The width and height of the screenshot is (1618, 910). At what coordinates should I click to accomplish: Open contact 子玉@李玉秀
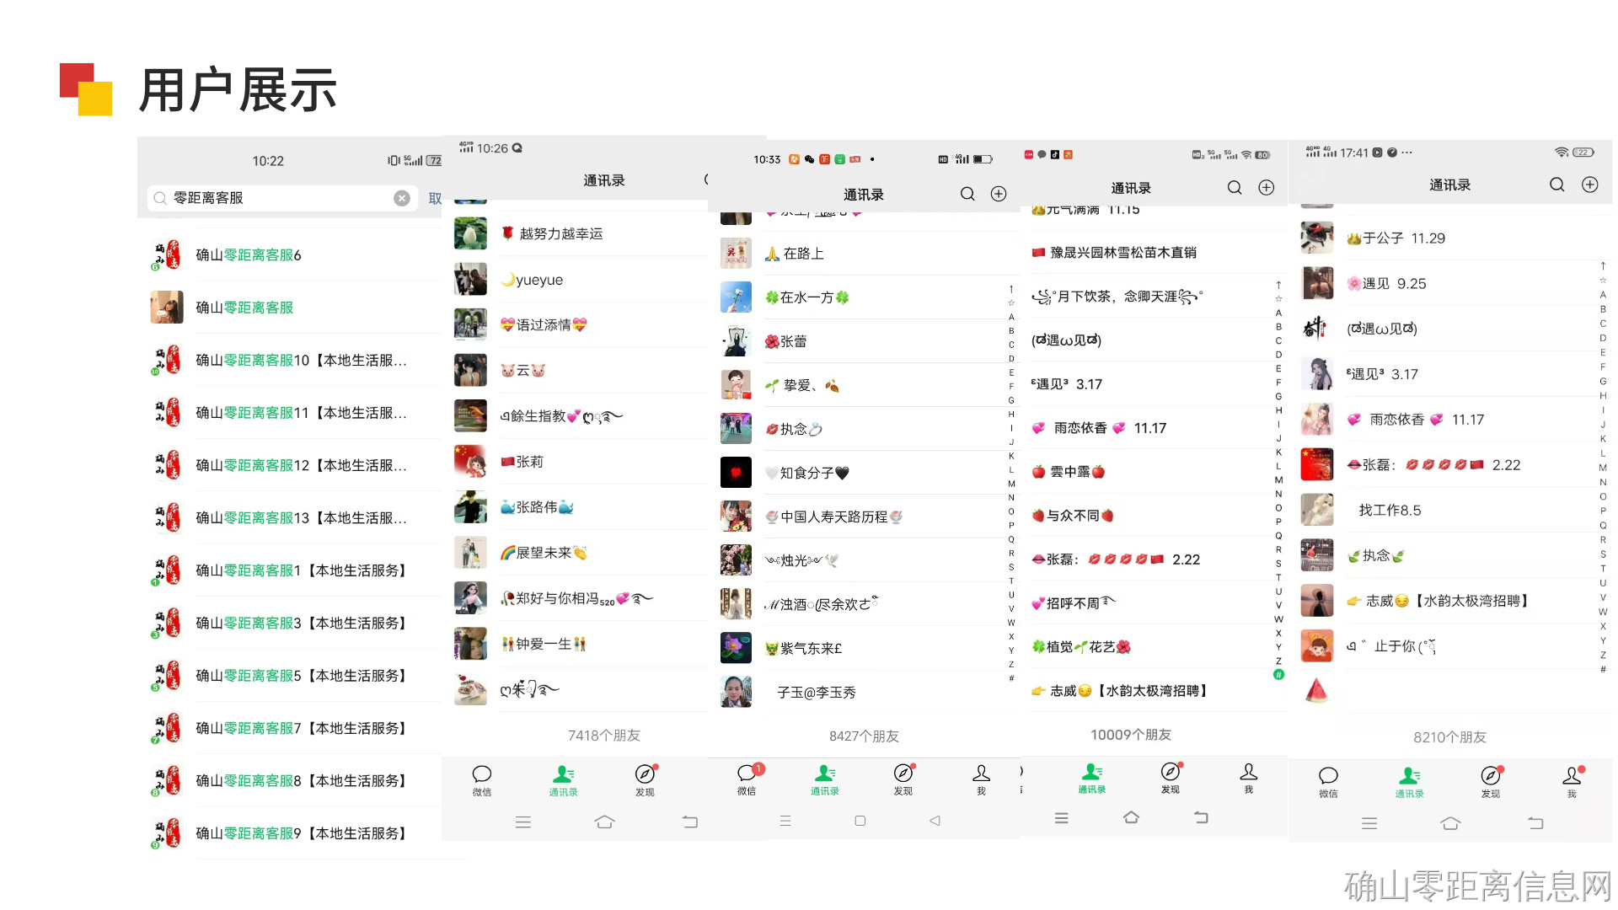click(864, 692)
